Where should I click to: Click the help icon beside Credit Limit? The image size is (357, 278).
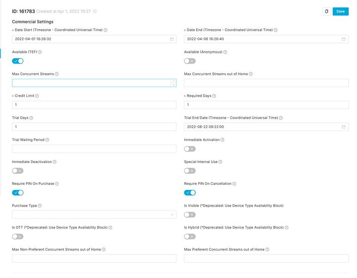(x=37, y=96)
